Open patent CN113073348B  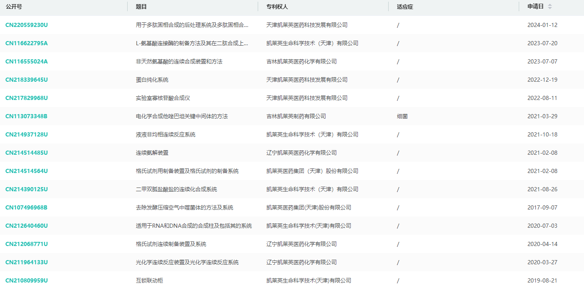[x=27, y=116]
